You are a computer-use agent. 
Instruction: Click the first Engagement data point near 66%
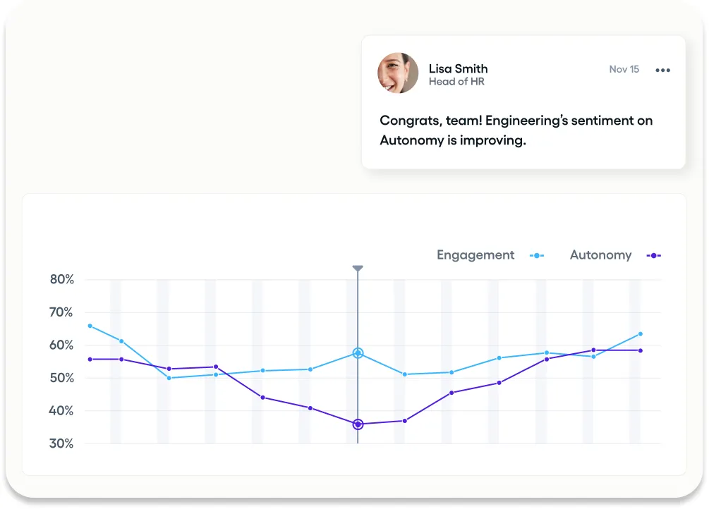point(90,326)
